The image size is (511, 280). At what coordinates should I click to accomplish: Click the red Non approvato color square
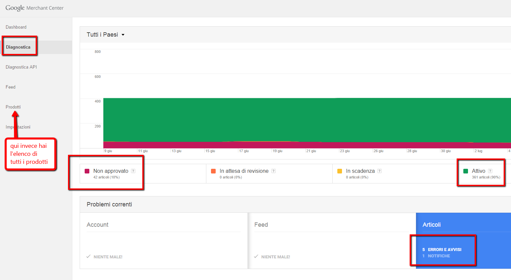[x=87, y=171]
